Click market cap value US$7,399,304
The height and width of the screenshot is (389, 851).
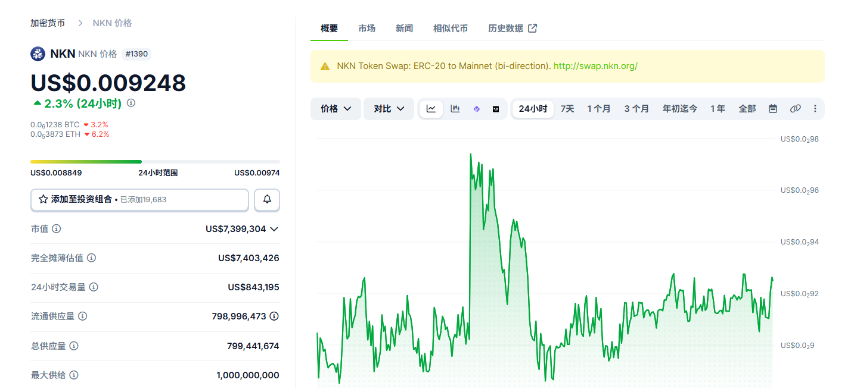click(235, 229)
